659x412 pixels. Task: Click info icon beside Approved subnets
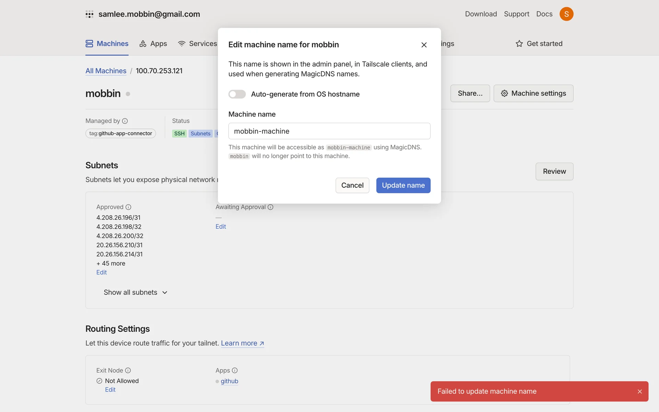[x=128, y=207]
